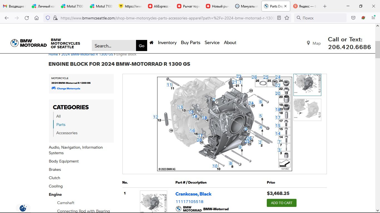Open a new browser tab
Viewport: 380px width, 213px height.
point(325,6)
